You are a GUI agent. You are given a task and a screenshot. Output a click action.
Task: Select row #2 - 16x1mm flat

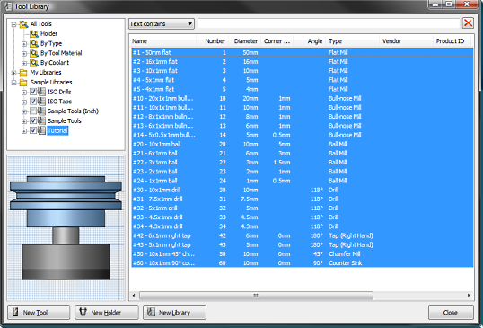[303, 62]
